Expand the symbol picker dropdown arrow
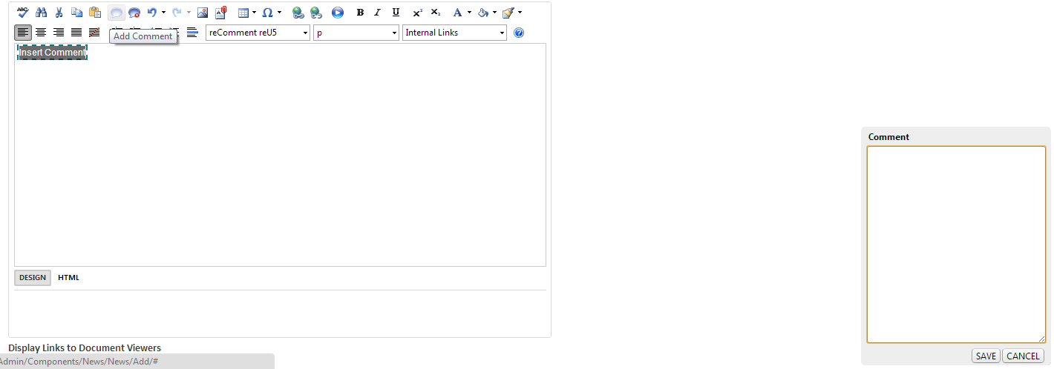This screenshot has height=369, width=1054. click(x=279, y=13)
